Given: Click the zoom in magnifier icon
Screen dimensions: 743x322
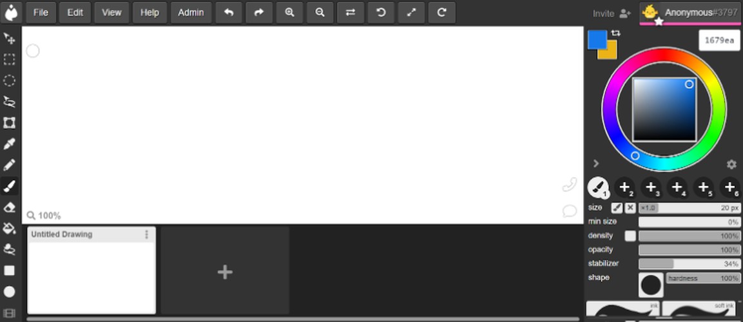Looking at the screenshot, I should [x=289, y=13].
